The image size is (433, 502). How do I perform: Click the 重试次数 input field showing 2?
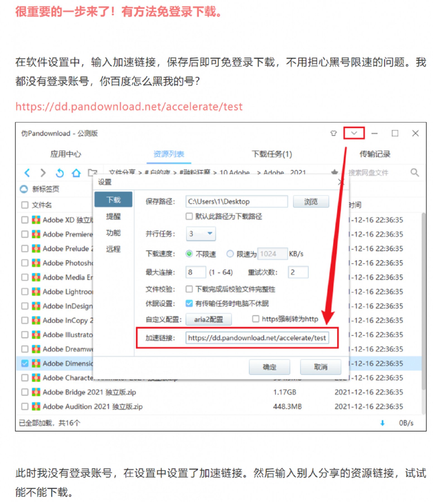click(x=298, y=272)
